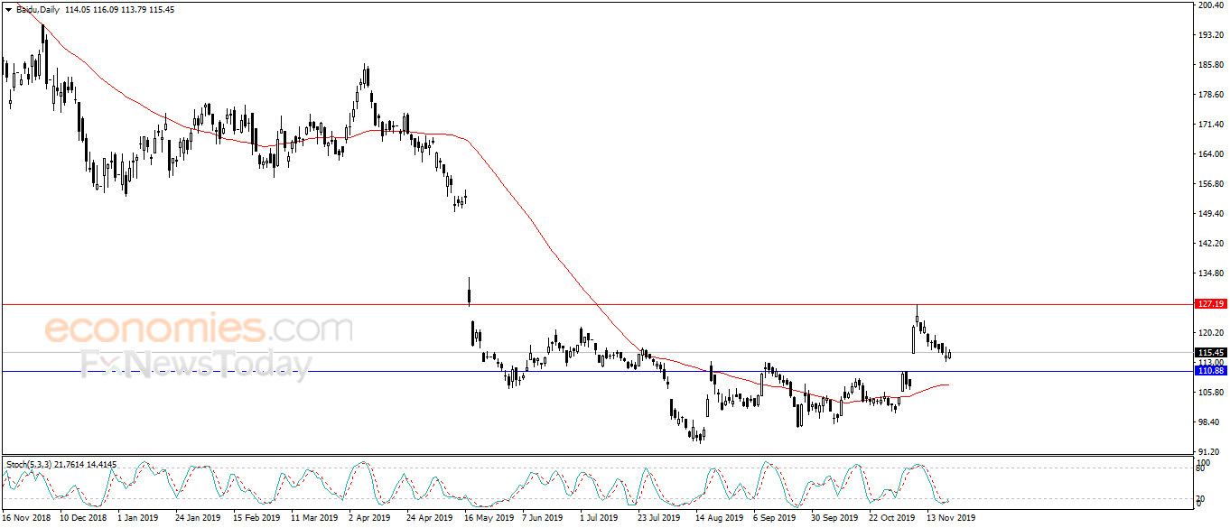Screen dimensions: 1230x528
Task: Click the red 127.19 price level label
Action: pyautogui.click(x=1209, y=305)
